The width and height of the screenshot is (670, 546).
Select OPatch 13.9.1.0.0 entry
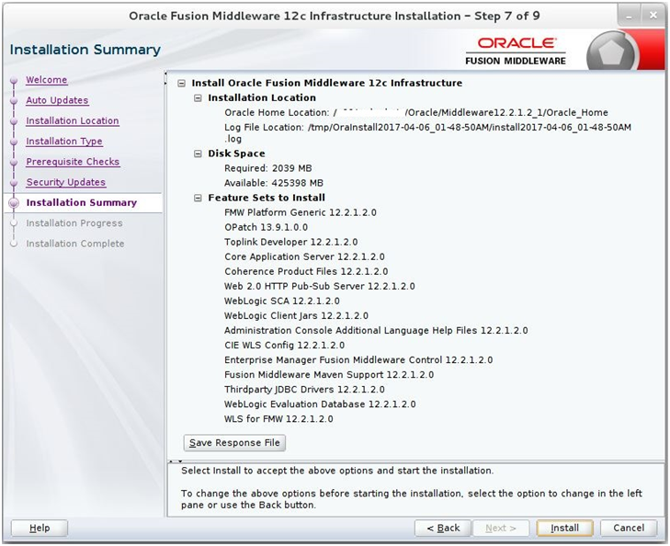coord(266,227)
